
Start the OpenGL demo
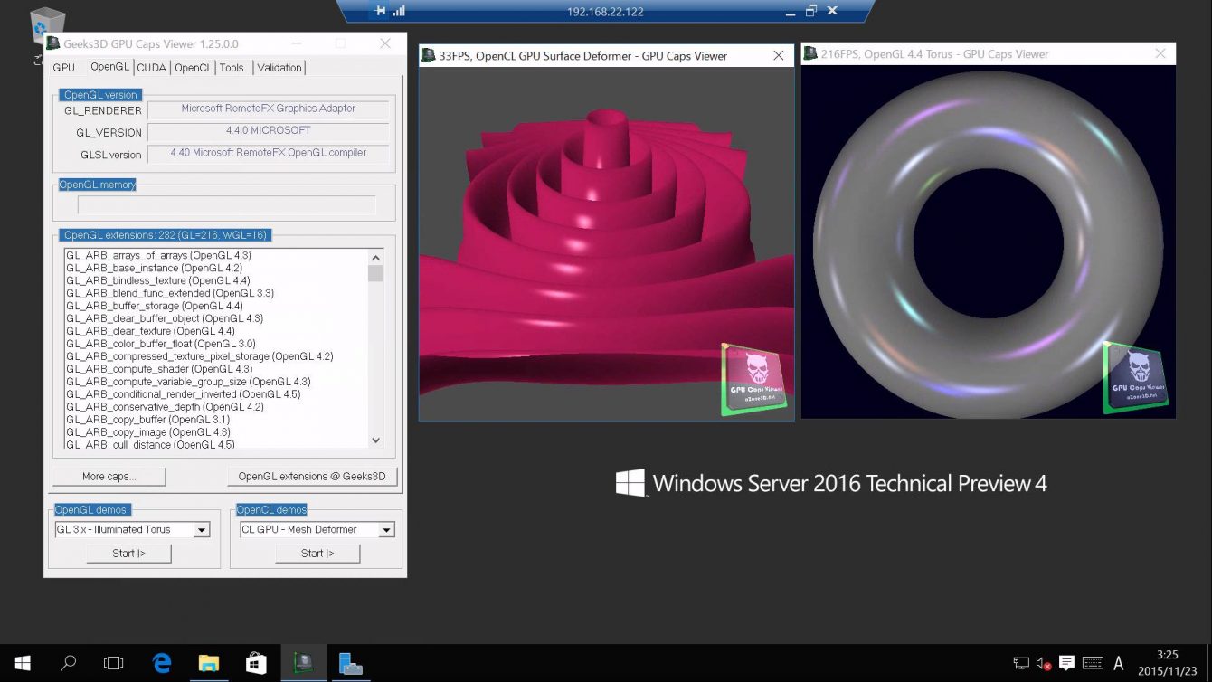128,553
